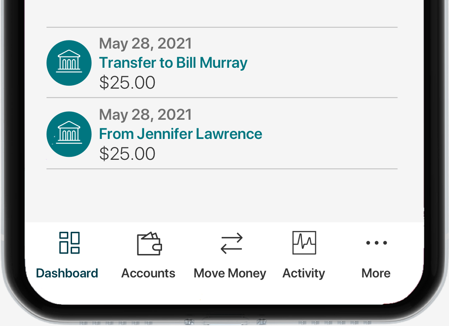Switch to the Accounts tab label
This screenshot has width=449, height=326.
pyautogui.click(x=148, y=273)
